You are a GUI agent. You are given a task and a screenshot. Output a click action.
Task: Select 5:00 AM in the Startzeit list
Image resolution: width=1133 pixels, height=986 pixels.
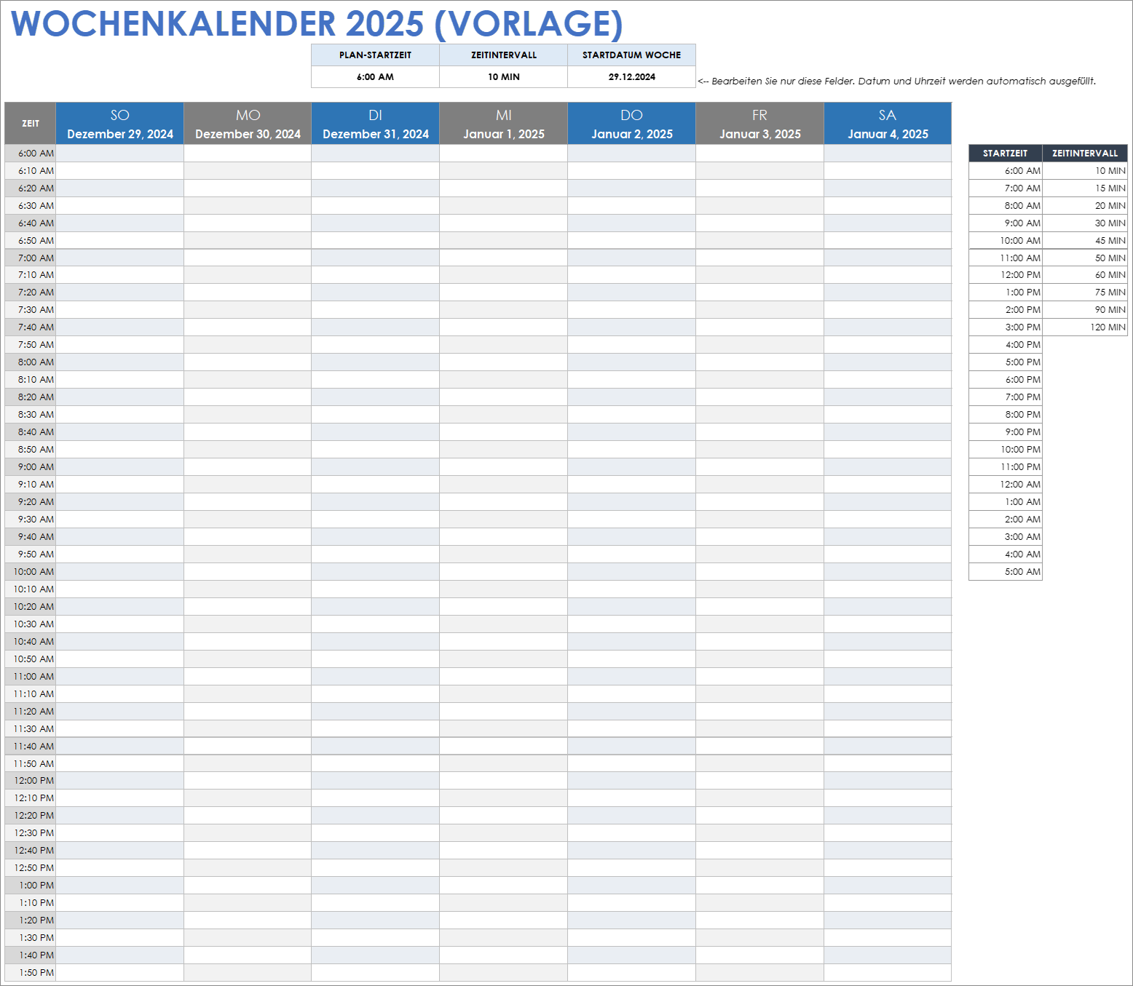[1006, 572]
